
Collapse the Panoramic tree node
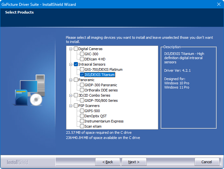pyautogui.click(x=71, y=80)
